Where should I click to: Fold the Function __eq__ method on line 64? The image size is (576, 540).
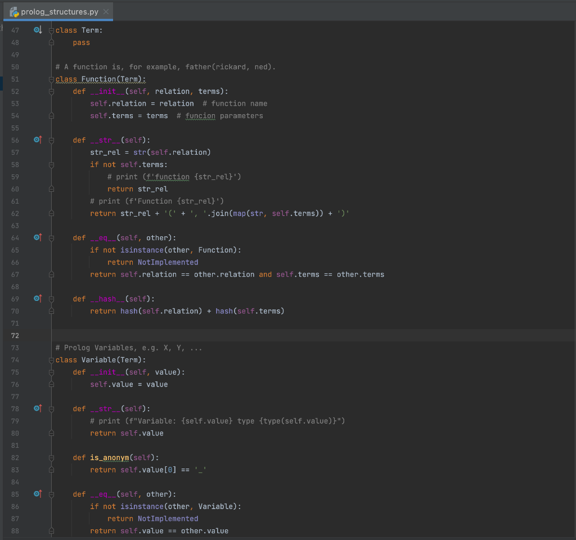[51, 238]
